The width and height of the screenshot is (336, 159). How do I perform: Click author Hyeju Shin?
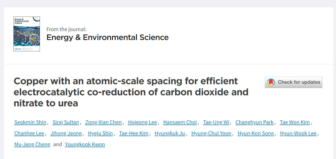pos(100,133)
